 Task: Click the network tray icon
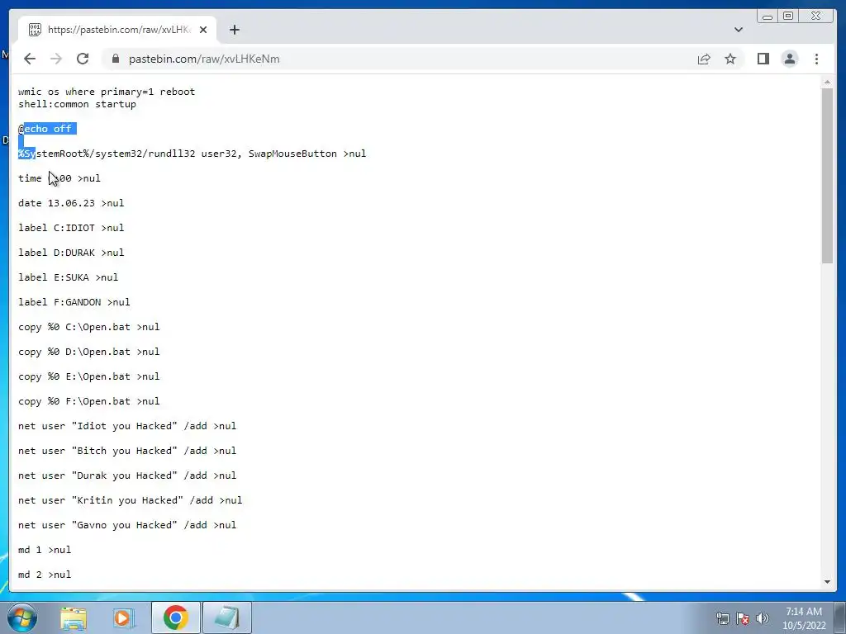pos(722,618)
